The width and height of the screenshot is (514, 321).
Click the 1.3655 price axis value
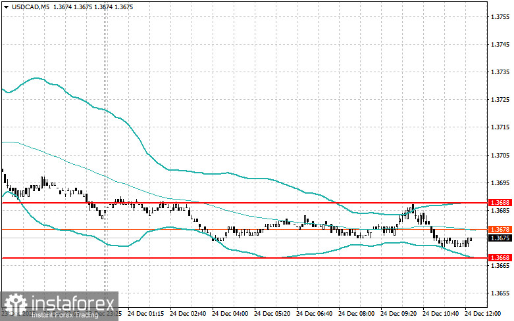pos(501,293)
